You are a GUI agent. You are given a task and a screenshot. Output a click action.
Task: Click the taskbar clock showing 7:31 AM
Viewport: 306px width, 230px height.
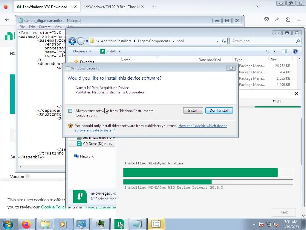click(291, 224)
